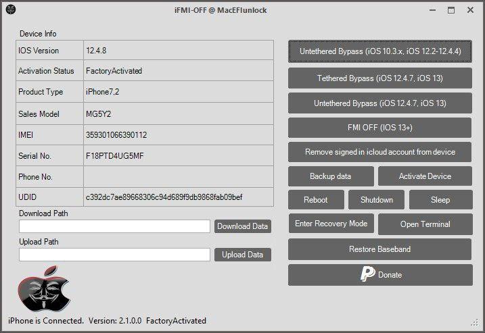Click the Restore Baseband button
This screenshot has width=485, height=333.
click(380, 249)
